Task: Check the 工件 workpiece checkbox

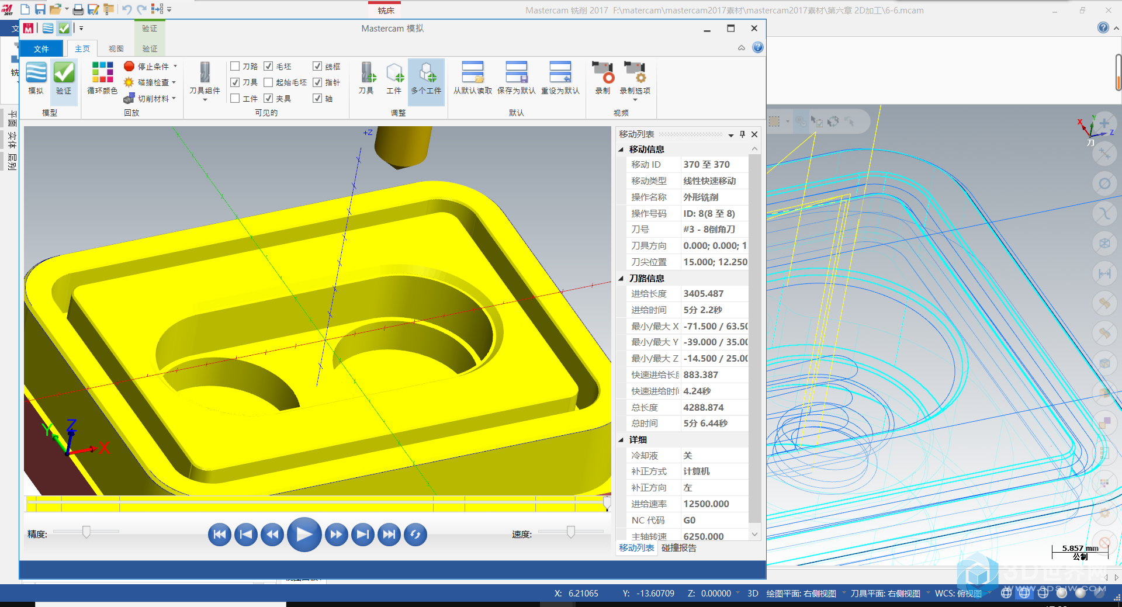Action: point(235,98)
